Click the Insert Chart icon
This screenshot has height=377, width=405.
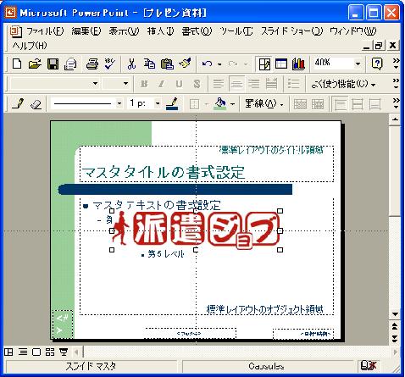coord(298,64)
